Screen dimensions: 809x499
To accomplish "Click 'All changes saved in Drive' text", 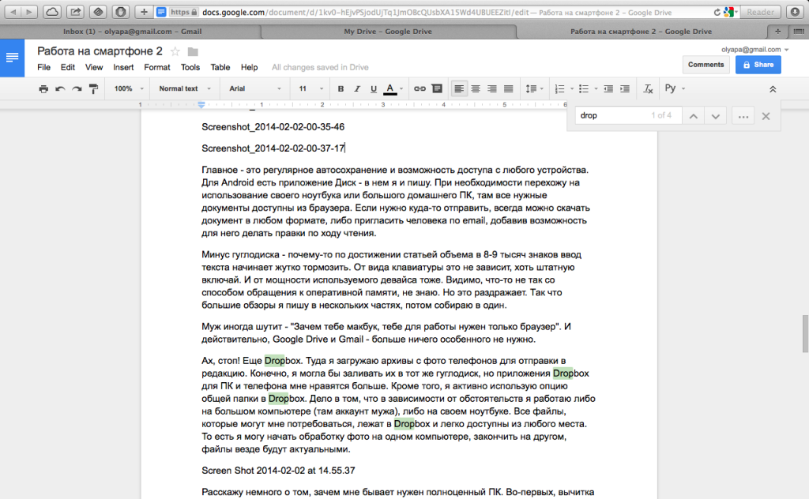I will [320, 67].
